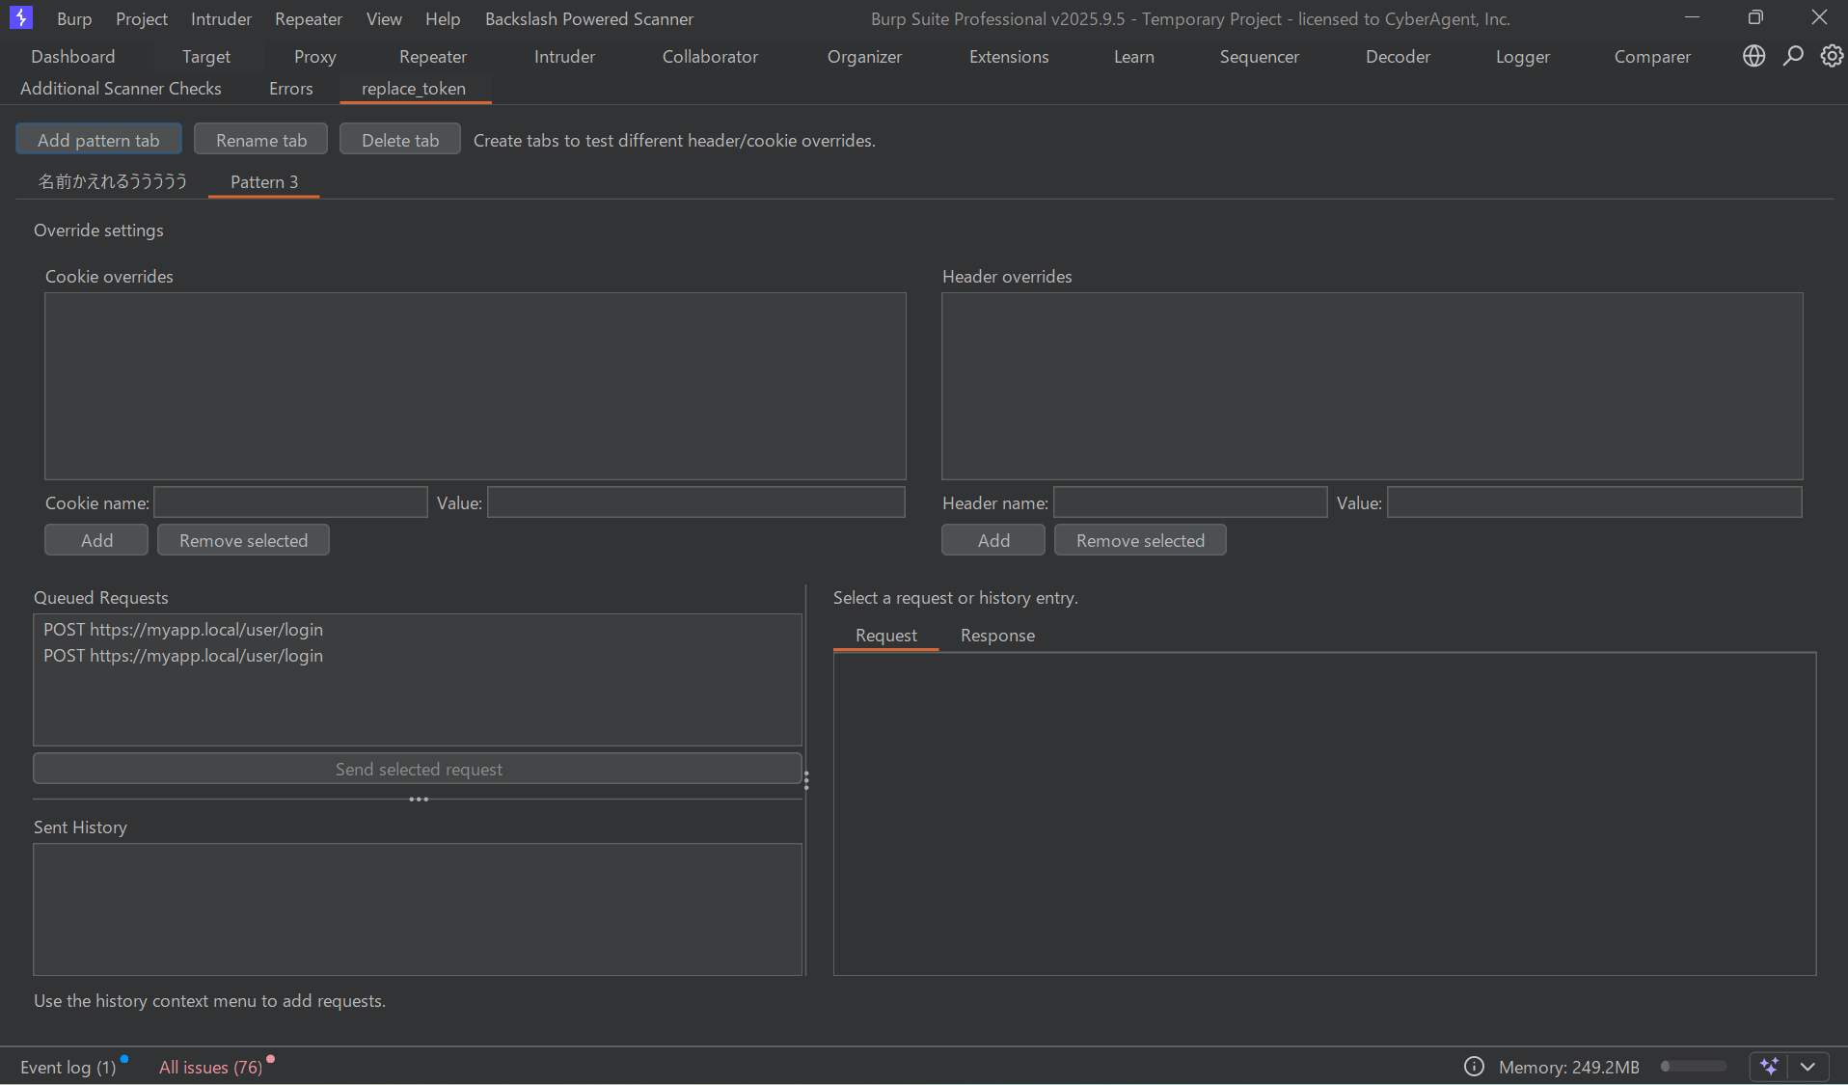Expand the chevron next to AI sparkle

pyautogui.click(x=1808, y=1066)
